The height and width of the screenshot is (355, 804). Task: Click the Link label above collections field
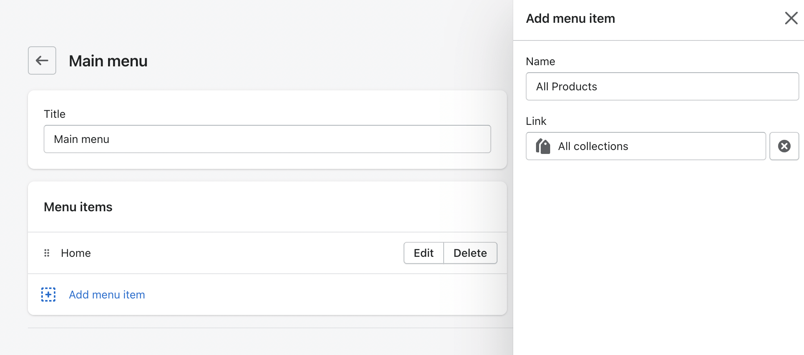tap(536, 121)
